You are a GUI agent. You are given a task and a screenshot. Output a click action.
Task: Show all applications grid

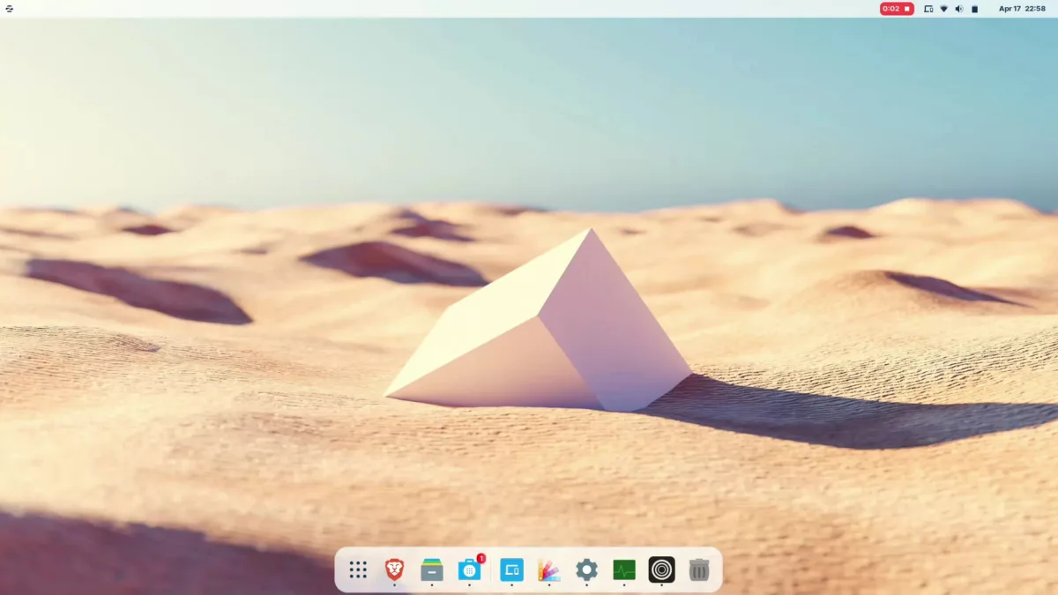[358, 569]
